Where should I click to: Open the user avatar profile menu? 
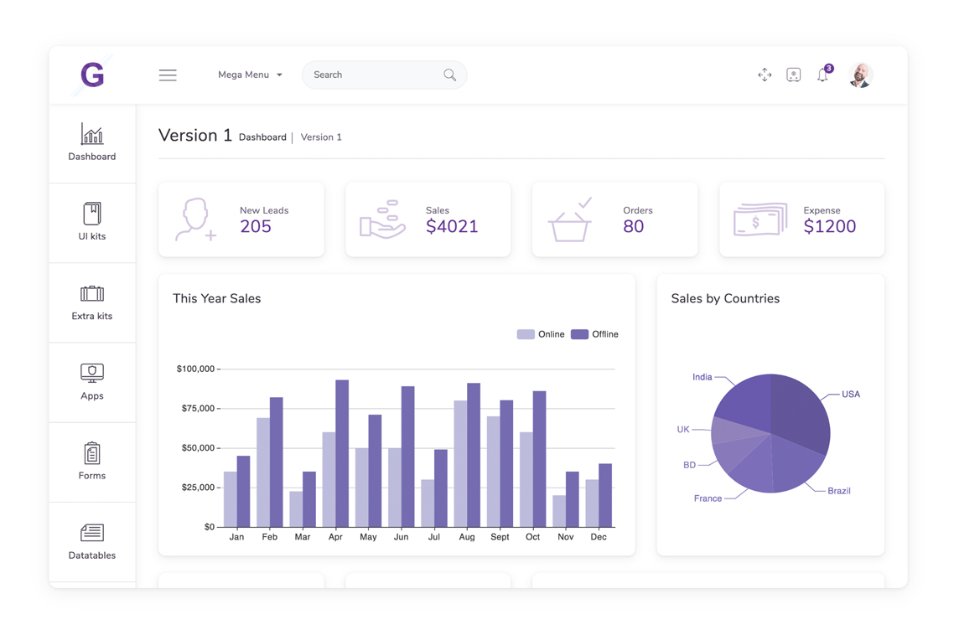[861, 75]
